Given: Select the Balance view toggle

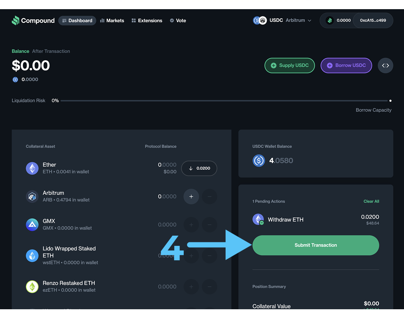Looking at the screenshot, I should tap(20, 51).
